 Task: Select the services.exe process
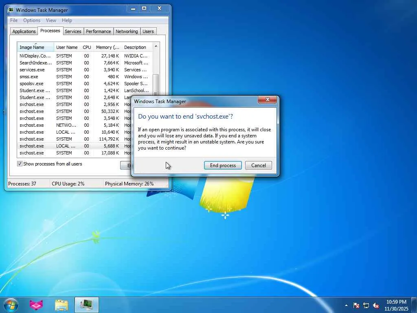[x=85, y=70]
